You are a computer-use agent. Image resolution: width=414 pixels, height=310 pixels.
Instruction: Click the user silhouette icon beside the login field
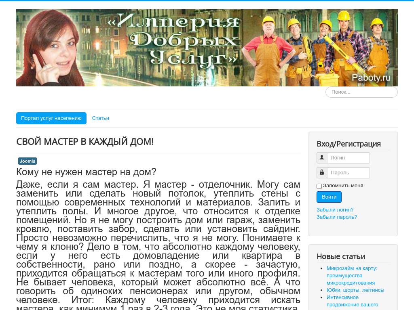(x=322, y=157)
